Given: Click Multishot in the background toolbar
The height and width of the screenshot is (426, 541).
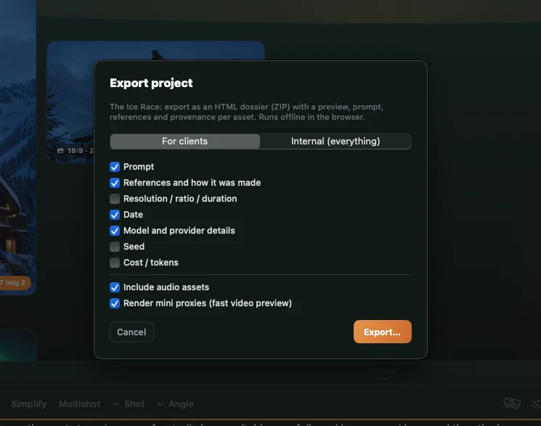Looking at the screenshot, I should 79,404.
